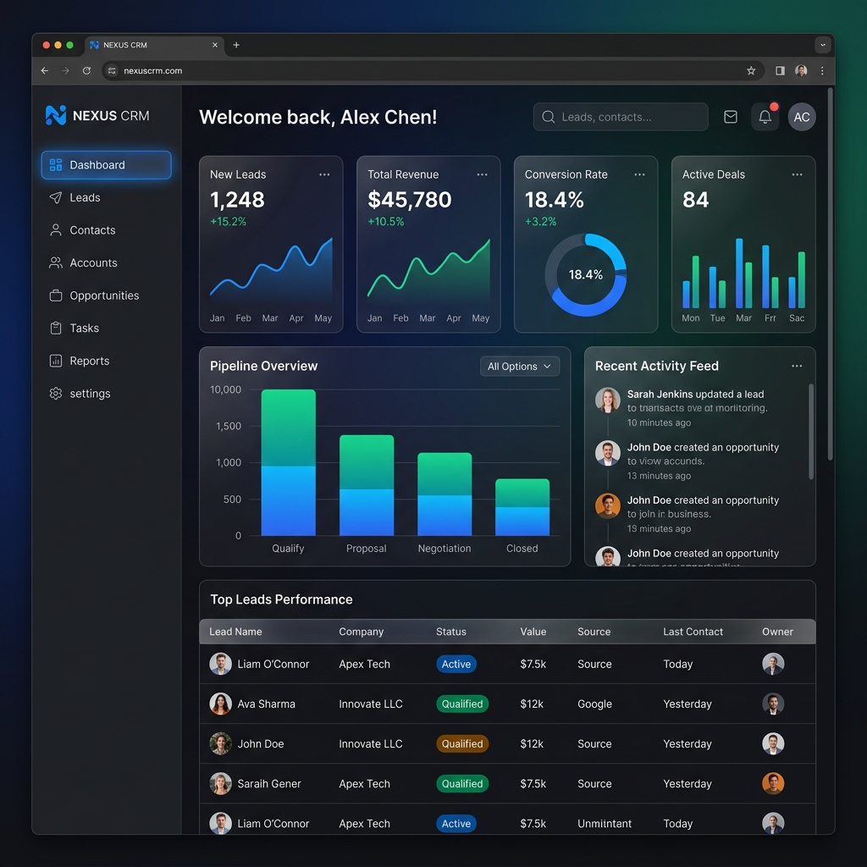Image resolution: width=867 pixels, height=867 pixels.
Task: Click the browser back arrow
Action: (45, 71)
